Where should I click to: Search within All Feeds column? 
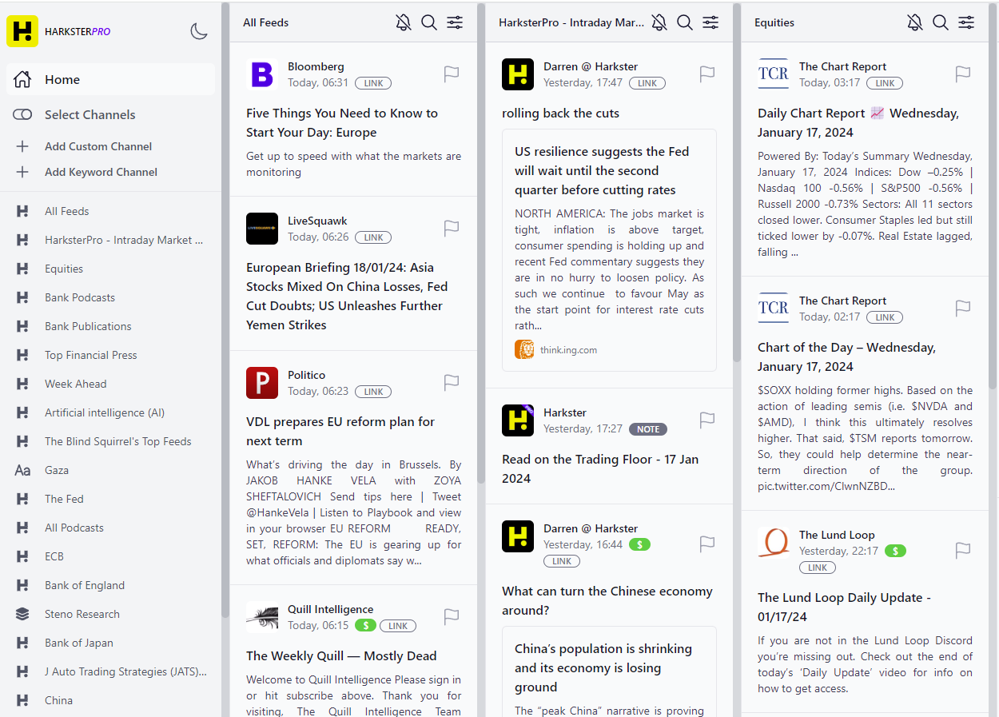[x=429, y=22]
